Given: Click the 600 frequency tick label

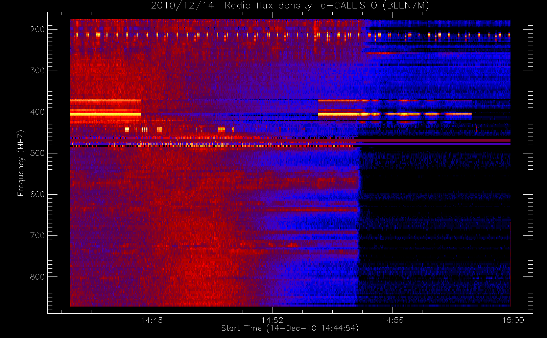Looking at the screenshot, I should pyautogui.click(x=38, y=194).
